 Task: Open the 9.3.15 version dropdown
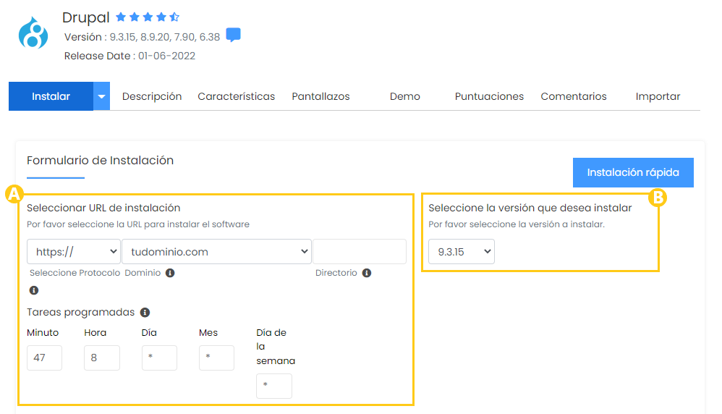click(462, 251)
